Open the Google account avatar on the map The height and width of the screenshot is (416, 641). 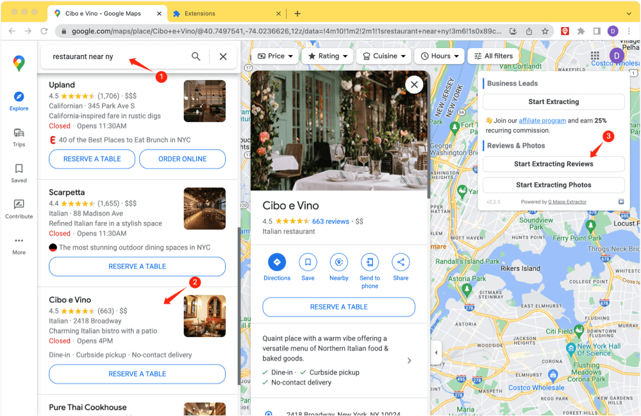click(x=617, y=56)
